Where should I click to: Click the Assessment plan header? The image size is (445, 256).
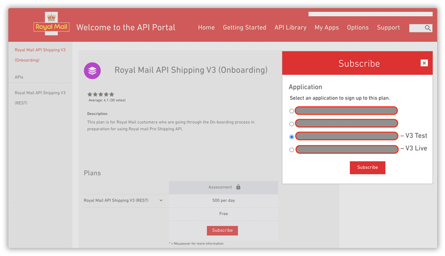click(x=223, y=187)
